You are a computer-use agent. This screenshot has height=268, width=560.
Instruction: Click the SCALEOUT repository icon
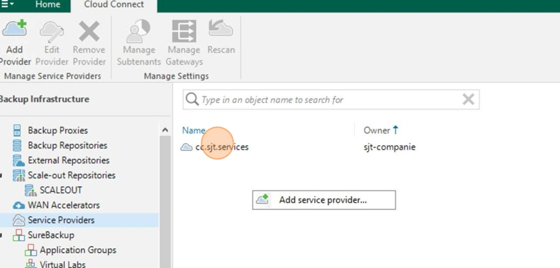click(30, 190)
